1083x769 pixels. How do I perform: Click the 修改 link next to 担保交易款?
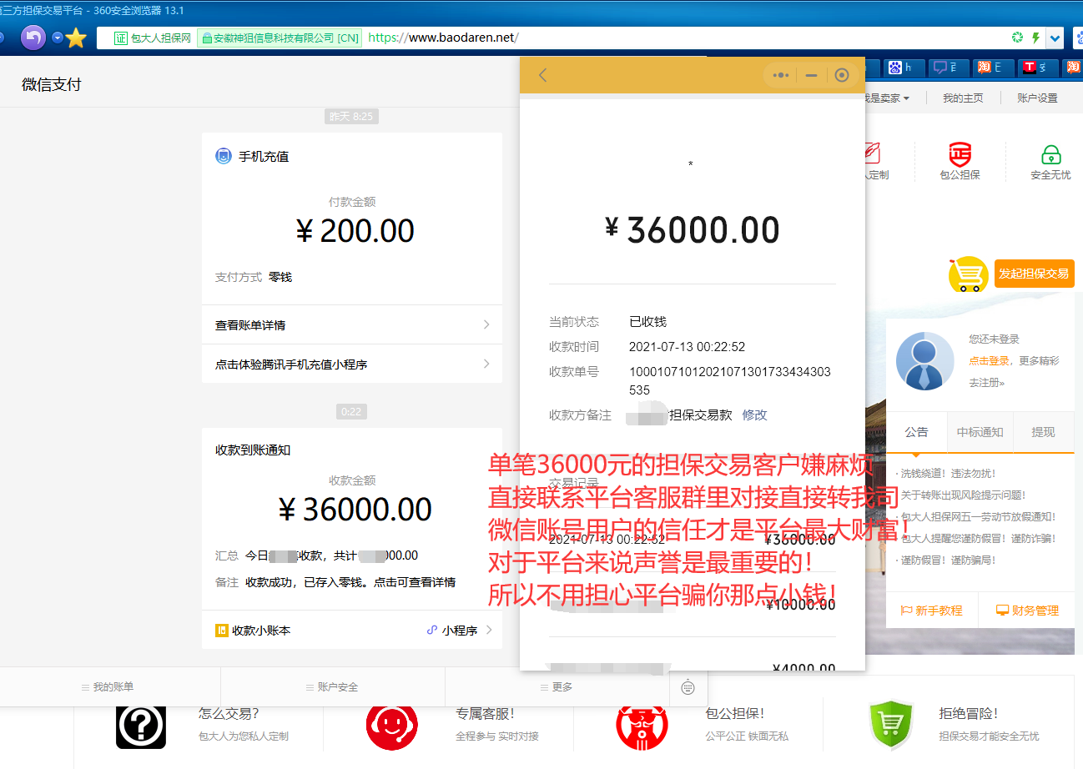[x=754, y=415]
